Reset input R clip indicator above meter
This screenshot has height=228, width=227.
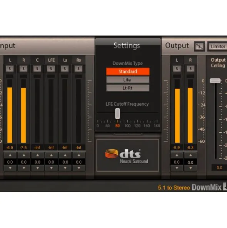(x=23, y=76)
